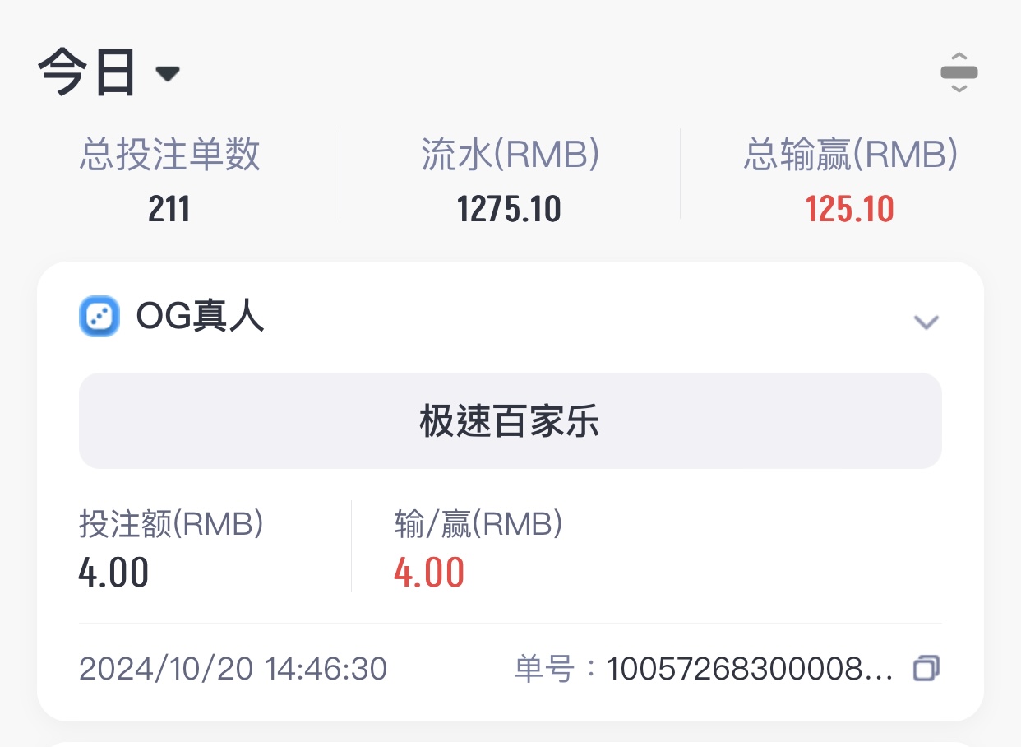1021x747 pixels.
Task: Click the blue dice icon for OG真人
Action: pyautogui.click(x=99, y=317)
